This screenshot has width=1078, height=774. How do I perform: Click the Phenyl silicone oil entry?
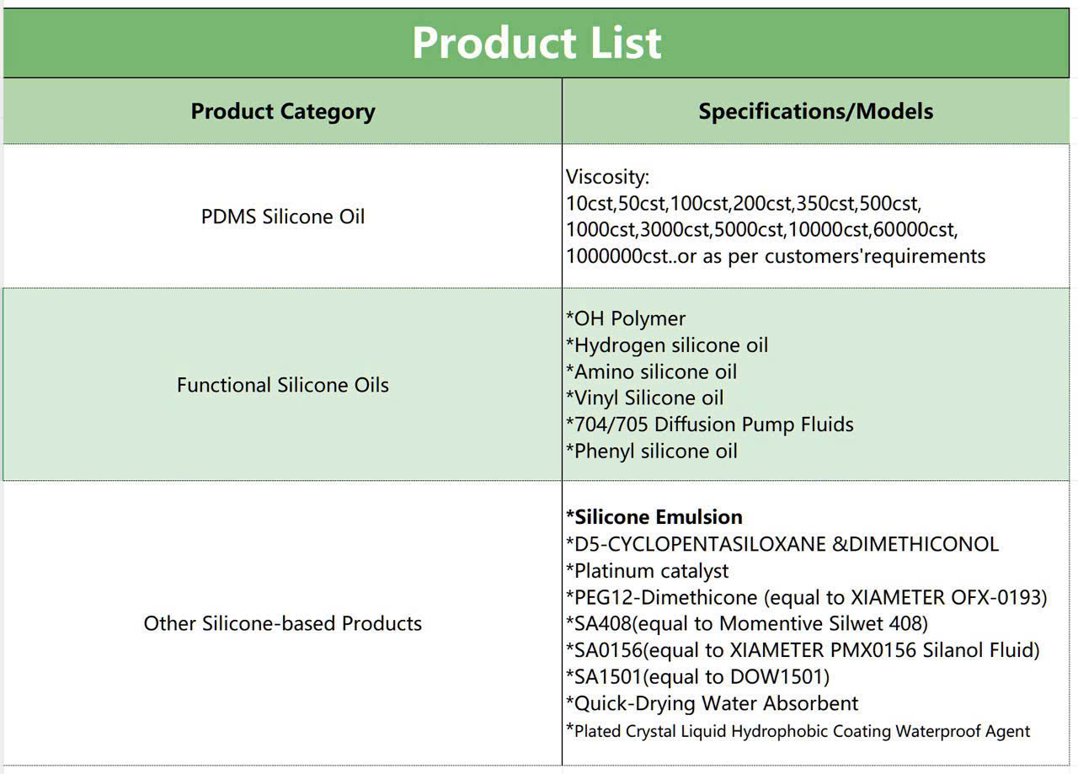(x=652, y=451)
